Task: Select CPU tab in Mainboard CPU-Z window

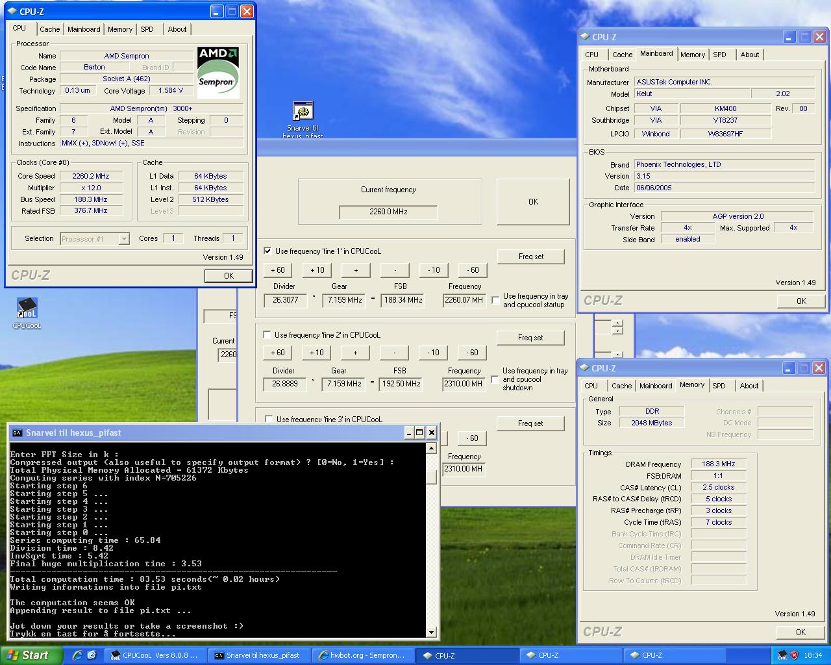Action: [x=592, y=55]
